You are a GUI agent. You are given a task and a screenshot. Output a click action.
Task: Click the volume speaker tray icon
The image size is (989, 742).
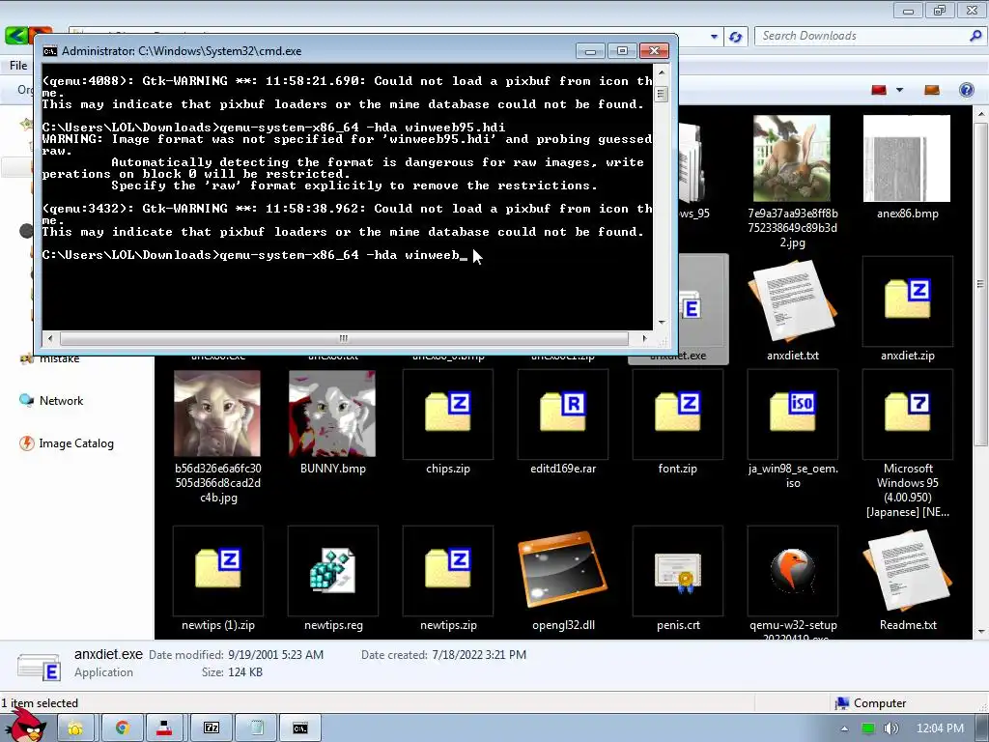(x=890, y=728)
